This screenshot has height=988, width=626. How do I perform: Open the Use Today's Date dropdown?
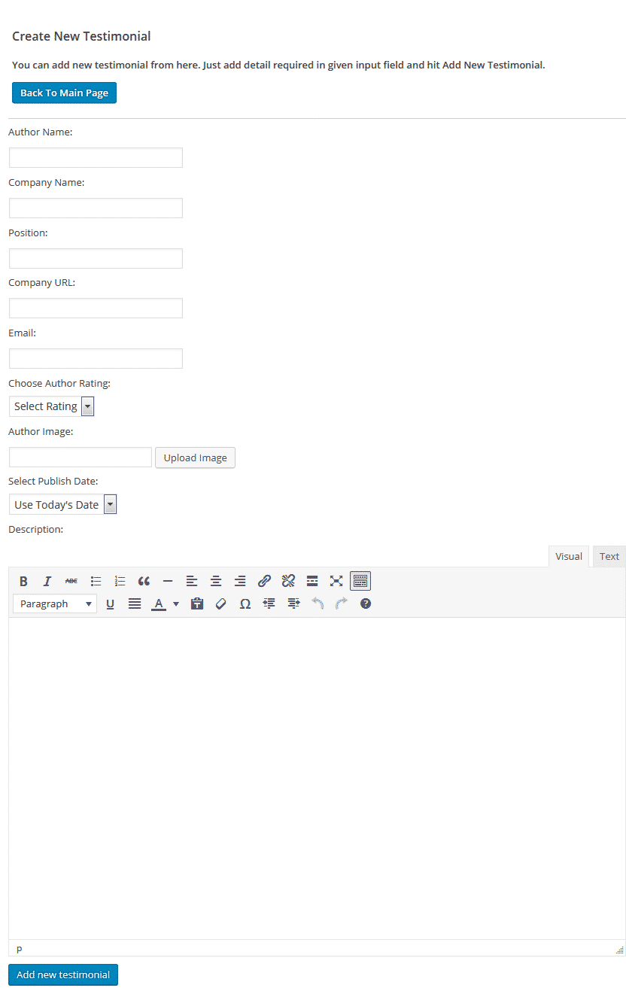(62, 504)
